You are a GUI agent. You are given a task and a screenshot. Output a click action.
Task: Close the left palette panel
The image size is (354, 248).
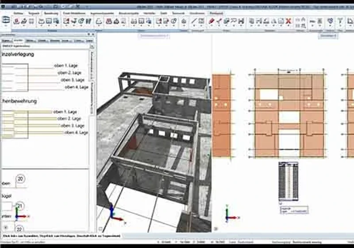click(x=93, y=35)
